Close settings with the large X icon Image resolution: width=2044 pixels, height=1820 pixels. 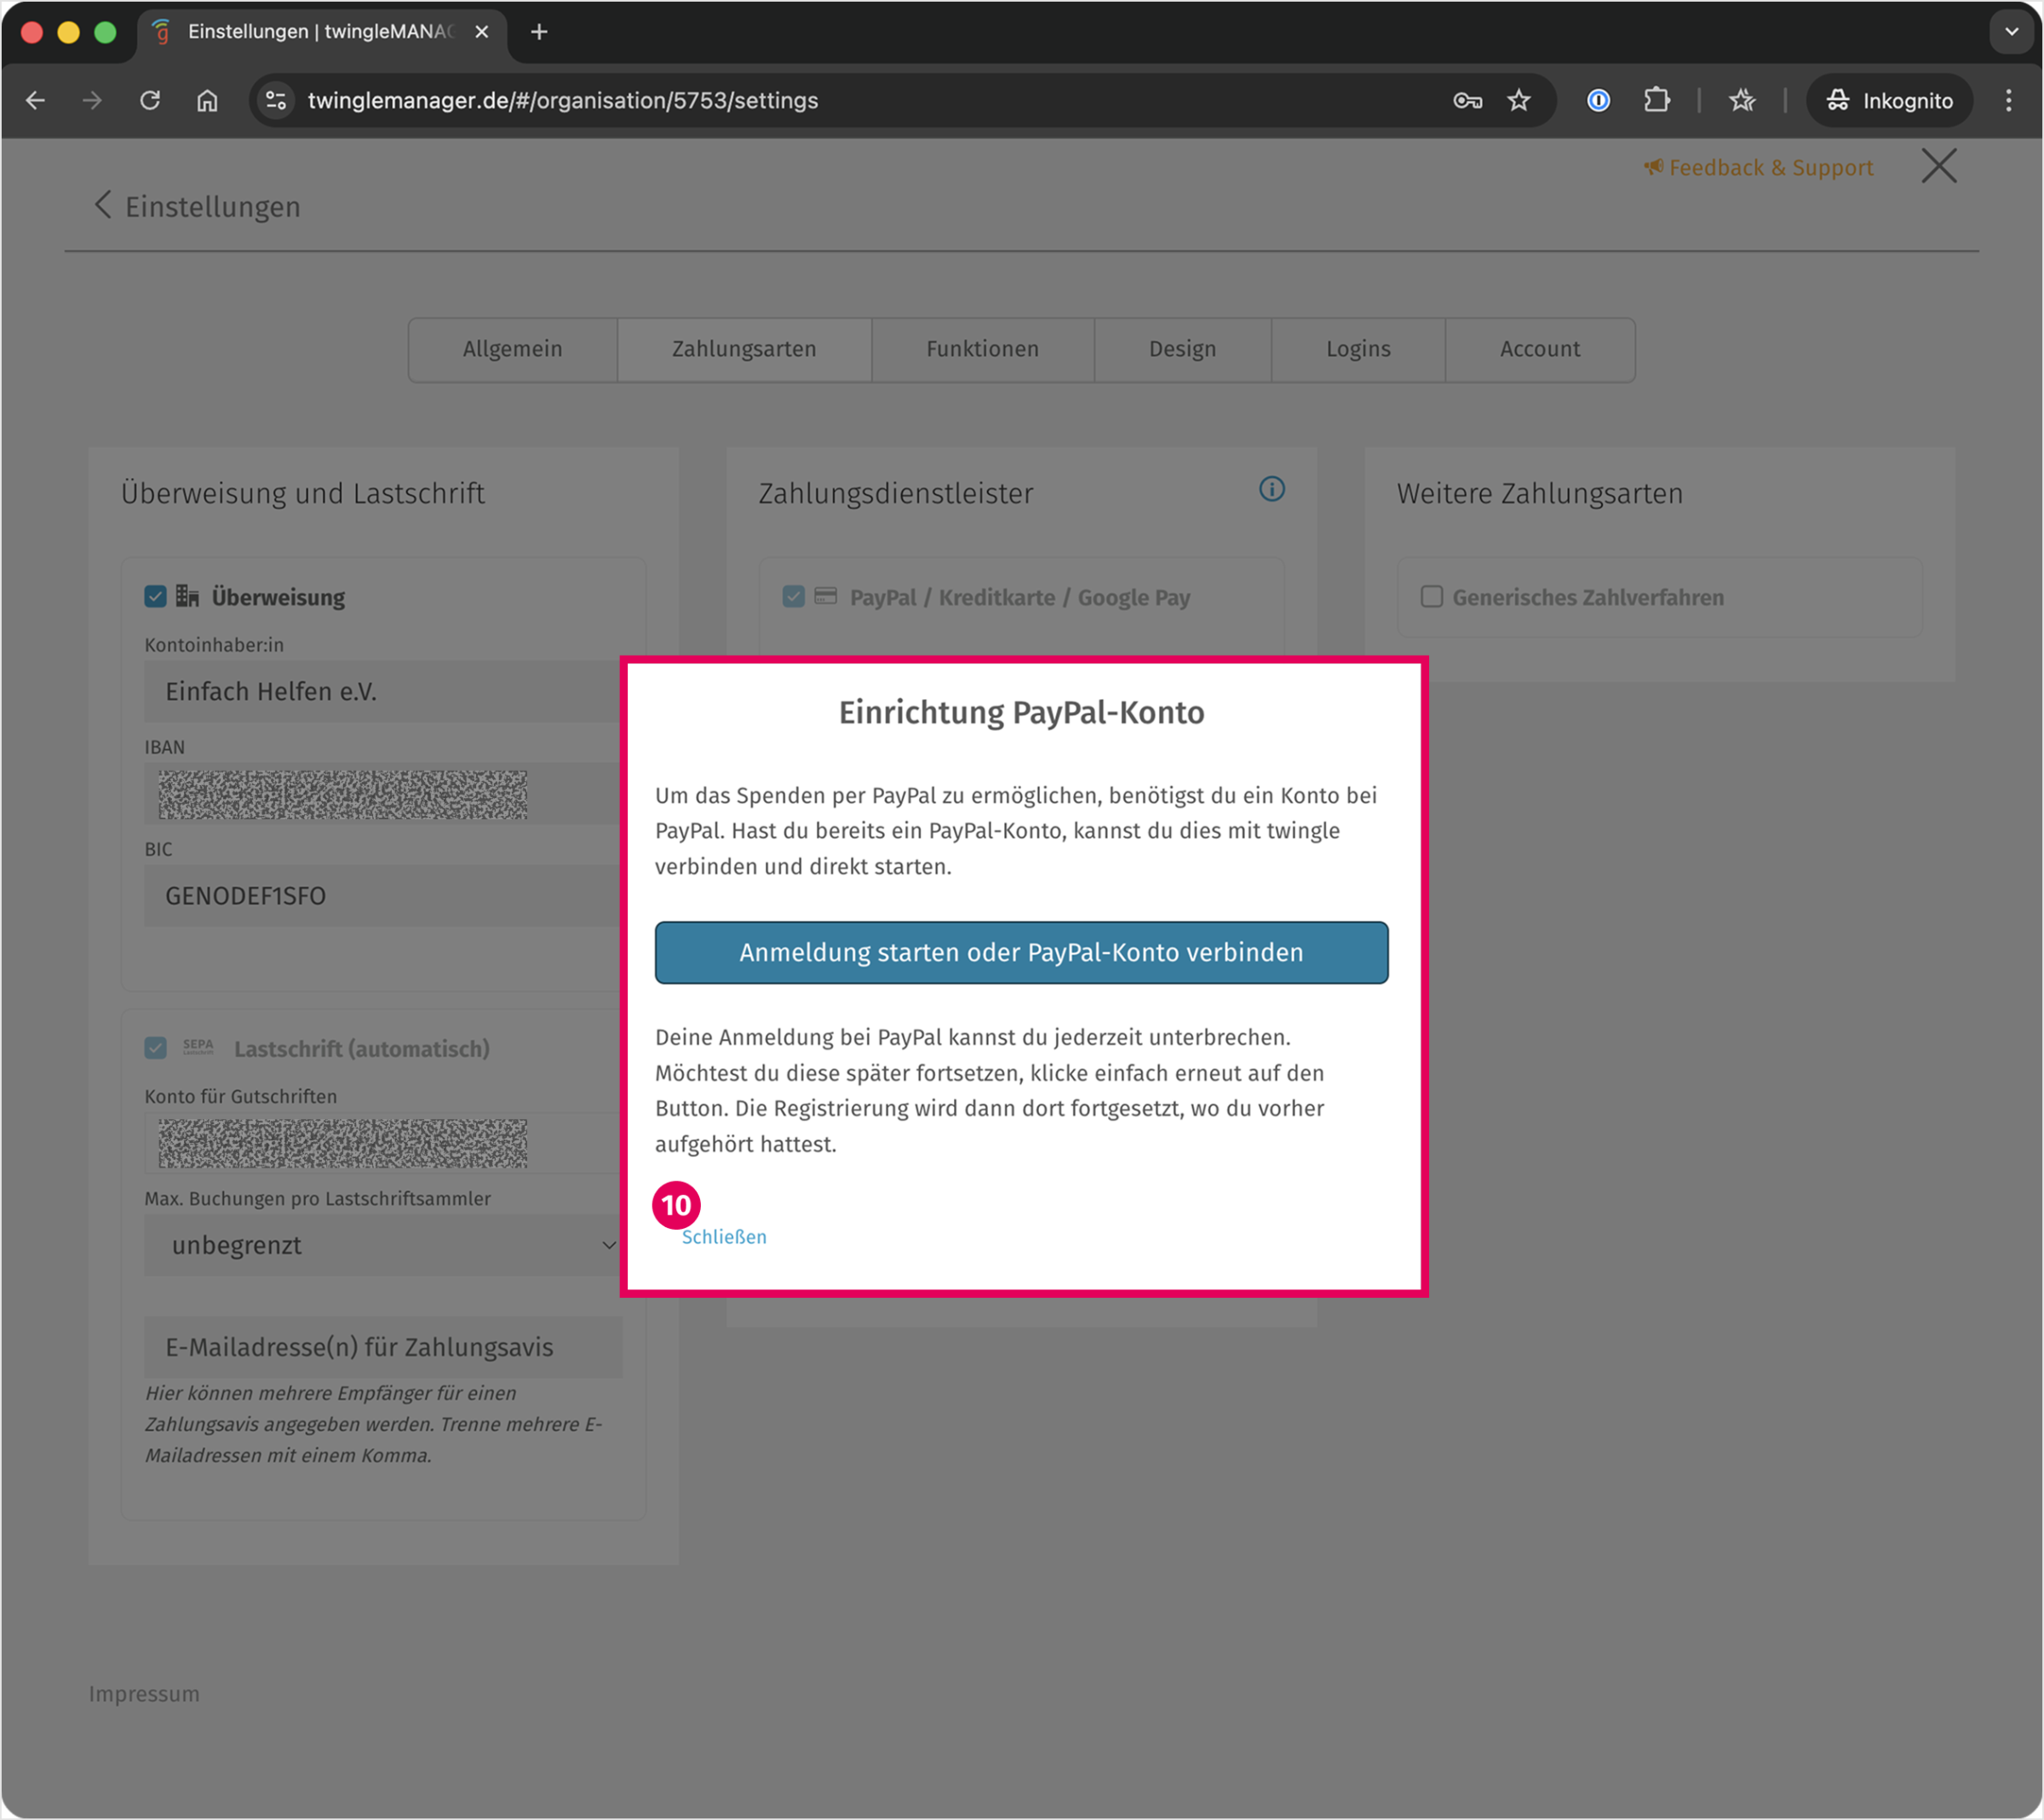(x=1938, y=166)
